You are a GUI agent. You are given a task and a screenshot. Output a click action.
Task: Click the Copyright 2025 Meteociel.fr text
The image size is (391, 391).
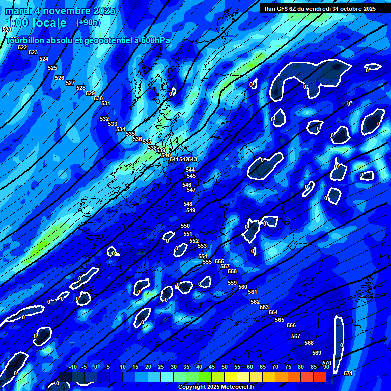[216, 387]
